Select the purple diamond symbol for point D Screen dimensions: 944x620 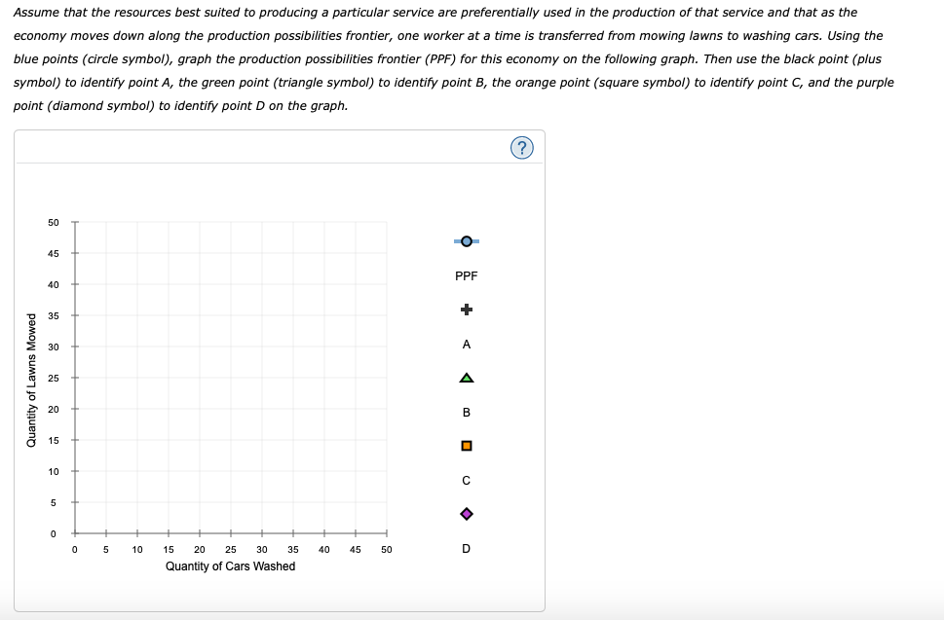466,514
